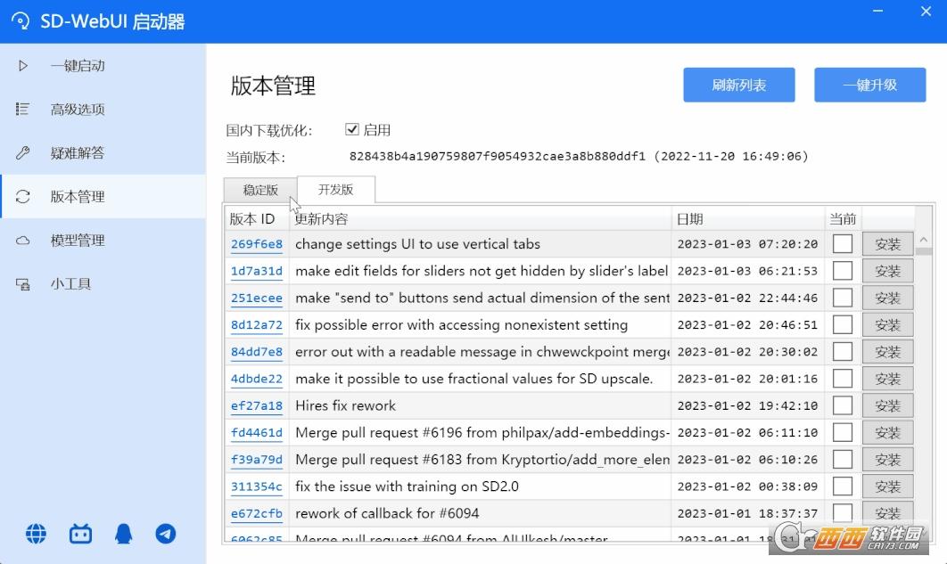947x564 pixels.
Task: Open version link f39a79d
Action: pyautogui.click(x=257, y=459)
